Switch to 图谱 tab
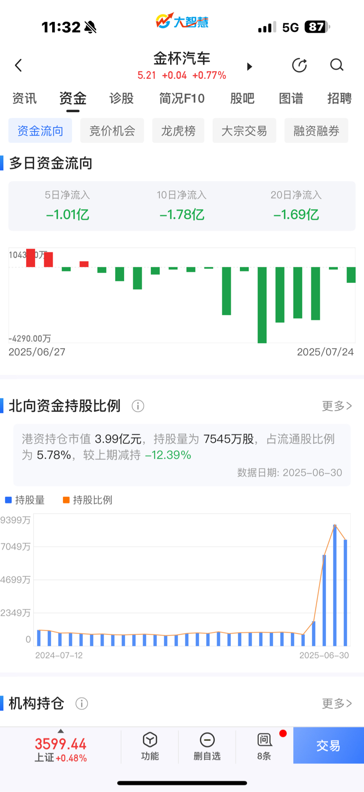 pyautogui.click(x=291, y=98)
